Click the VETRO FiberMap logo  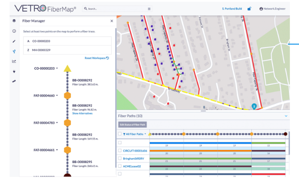point(45,9)
